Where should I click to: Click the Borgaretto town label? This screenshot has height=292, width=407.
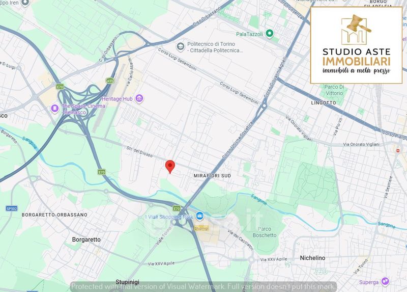tap(86, 240)
